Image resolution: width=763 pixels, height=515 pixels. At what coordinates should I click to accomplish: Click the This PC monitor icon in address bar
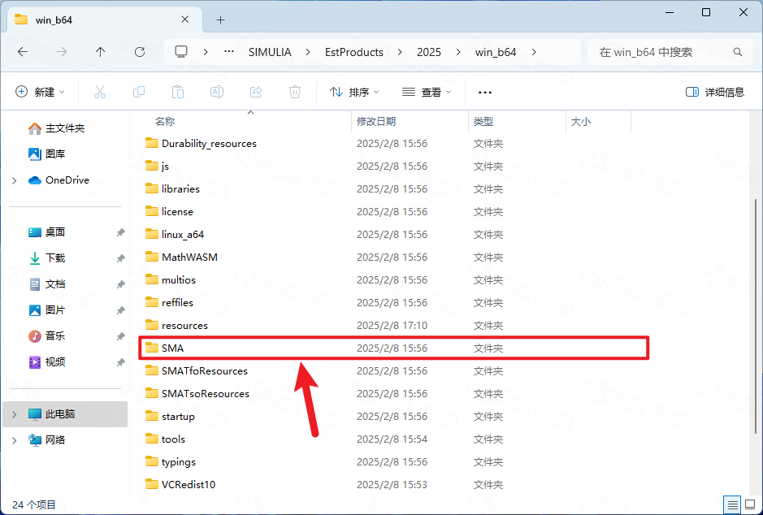pos(181,52)
